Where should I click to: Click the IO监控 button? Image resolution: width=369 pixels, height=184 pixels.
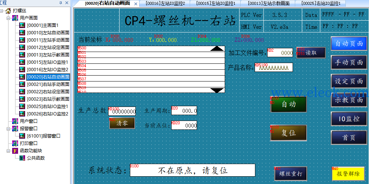349,119
